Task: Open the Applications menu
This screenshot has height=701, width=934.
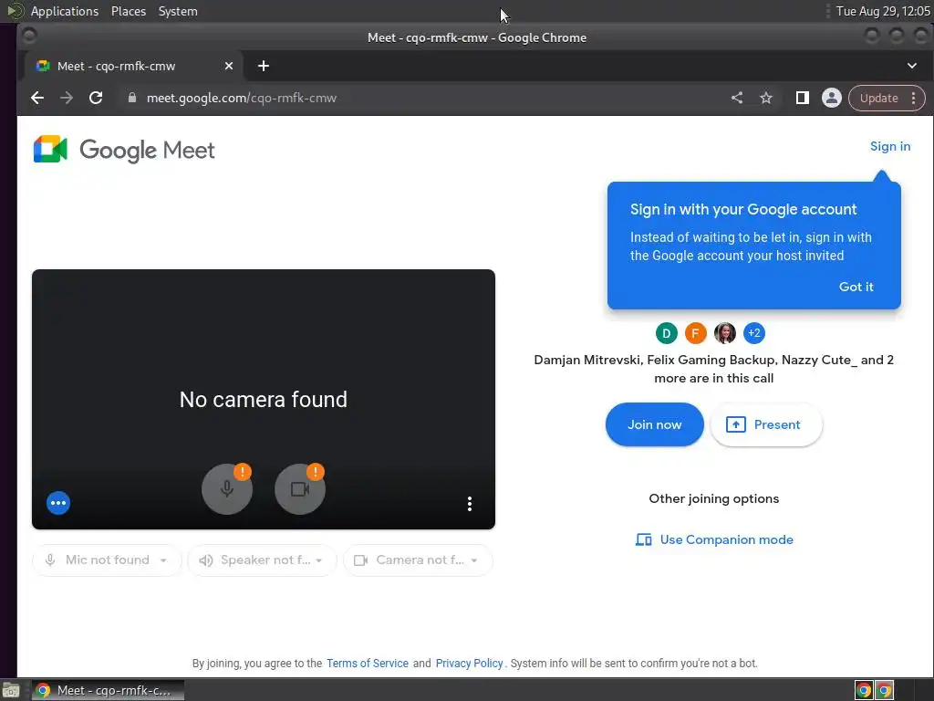Action: point(65,11)
